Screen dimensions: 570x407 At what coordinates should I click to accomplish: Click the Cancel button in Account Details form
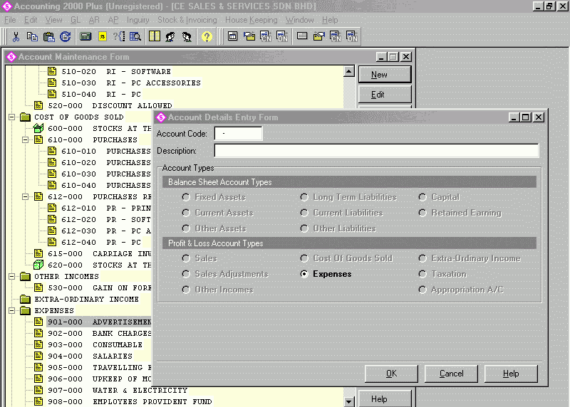[x=451, y=374]
